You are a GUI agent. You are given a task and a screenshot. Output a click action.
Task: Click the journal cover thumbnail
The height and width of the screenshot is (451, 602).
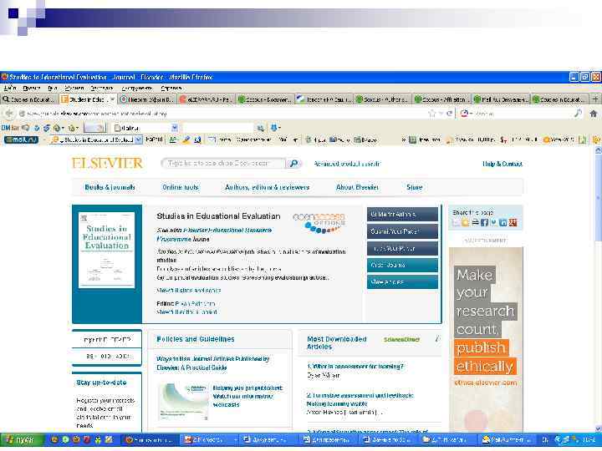click(107, 250)
